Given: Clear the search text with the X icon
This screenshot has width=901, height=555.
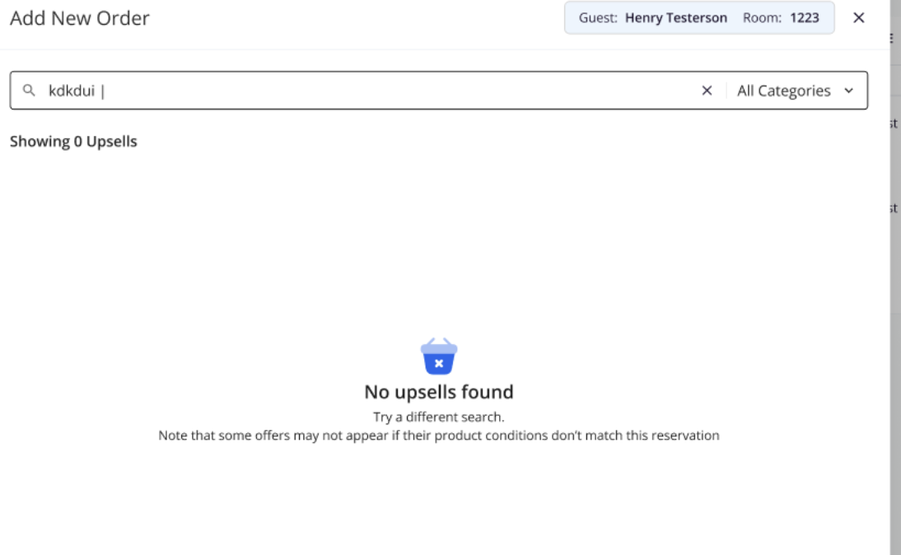Looking at the screenshot, I should click(707, 91).
